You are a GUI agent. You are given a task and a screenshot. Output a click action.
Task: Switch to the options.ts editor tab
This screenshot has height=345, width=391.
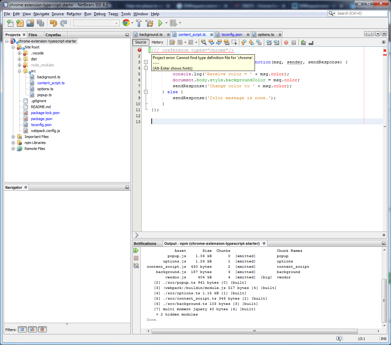point(266,34)
